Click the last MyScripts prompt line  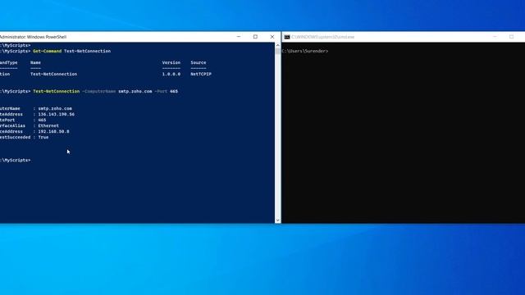coord(16,161)
